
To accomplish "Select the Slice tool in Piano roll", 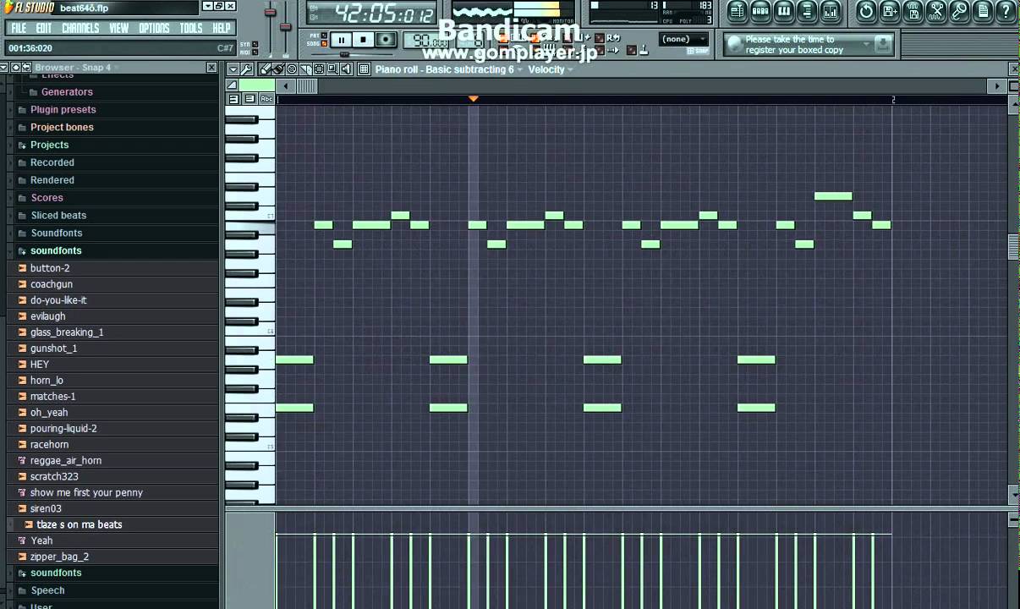I will 305,69.
